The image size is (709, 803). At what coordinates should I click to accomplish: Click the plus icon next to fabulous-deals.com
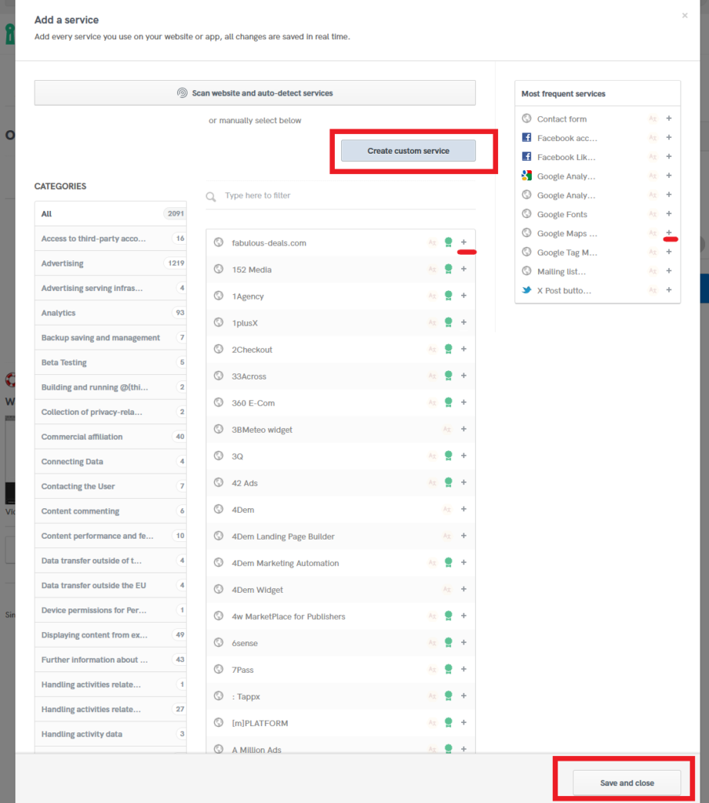(464, 242)
